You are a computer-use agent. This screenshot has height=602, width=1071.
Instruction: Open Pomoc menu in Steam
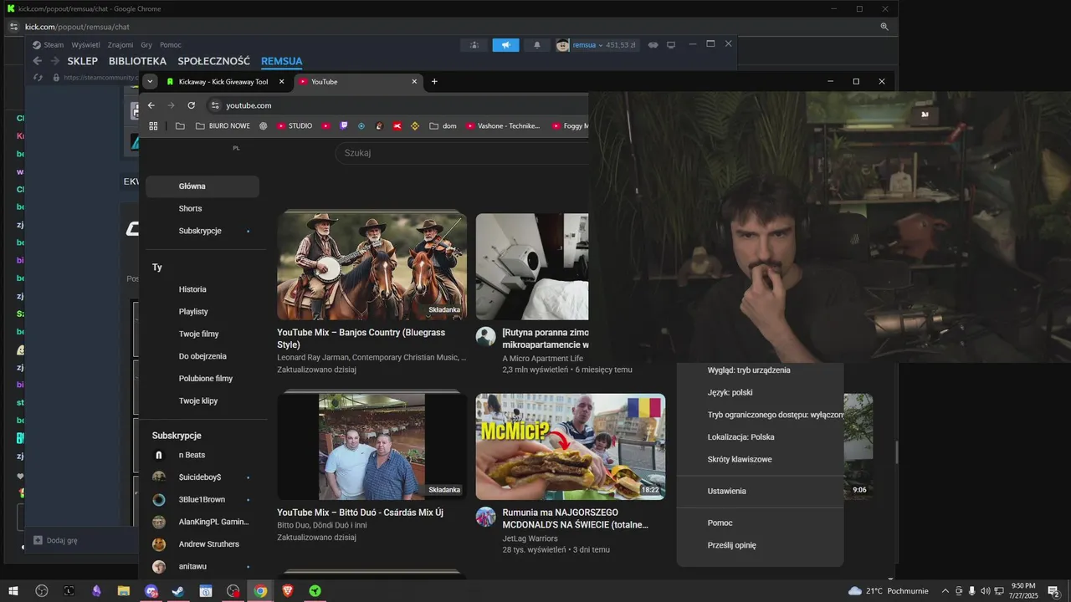tap(171, 45)
